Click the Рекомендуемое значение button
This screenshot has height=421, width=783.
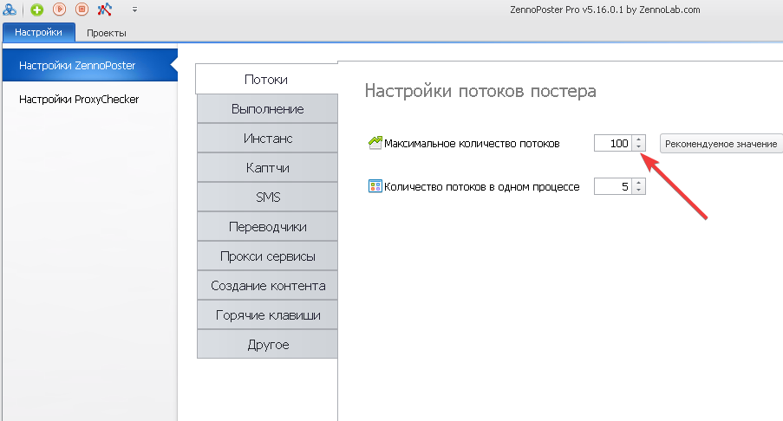(x=721, y=144)
